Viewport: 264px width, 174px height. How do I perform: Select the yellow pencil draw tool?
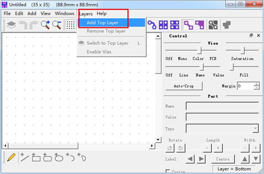(11, 157)
